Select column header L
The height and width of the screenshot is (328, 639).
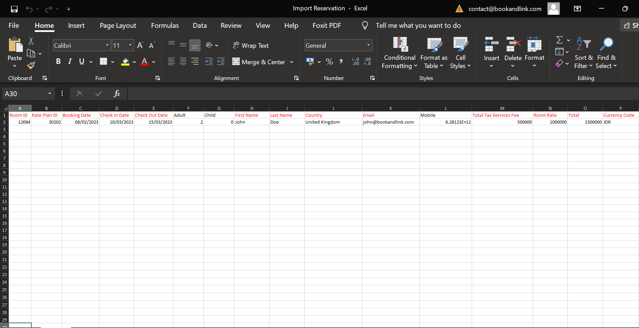click(x=446, y=108)
